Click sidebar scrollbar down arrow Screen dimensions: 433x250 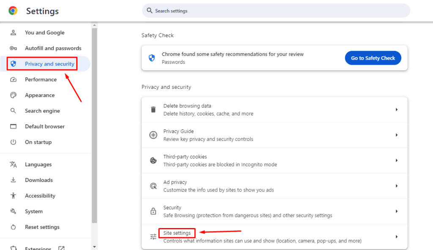click(x=94, y=247)
